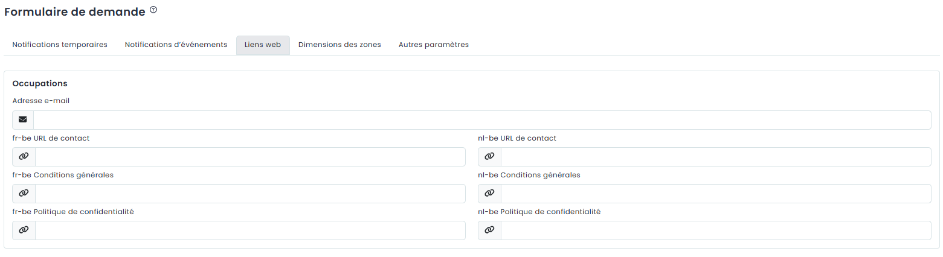
Task: Focus the fr-be Conditions générales field
Action: pyautogui.click(x=250, y=194)
